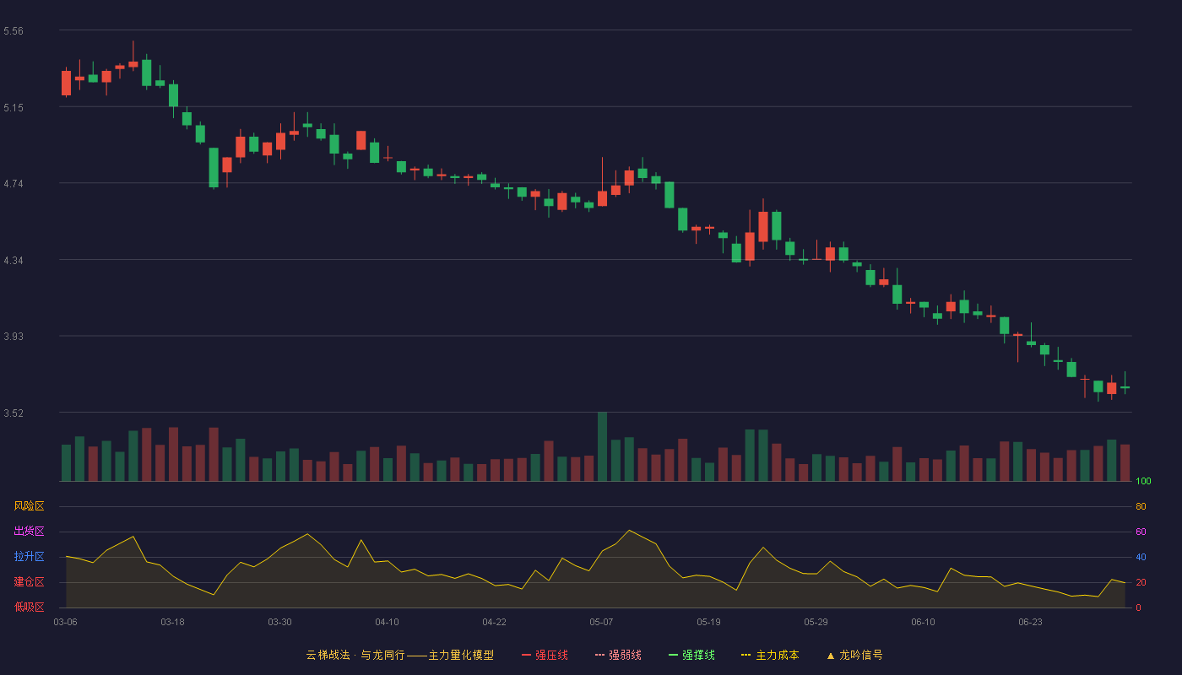The image size is (1182, 675).
Task: Toggle the 龙吟信号 triangle legend item
Action: tap(854, 655)
